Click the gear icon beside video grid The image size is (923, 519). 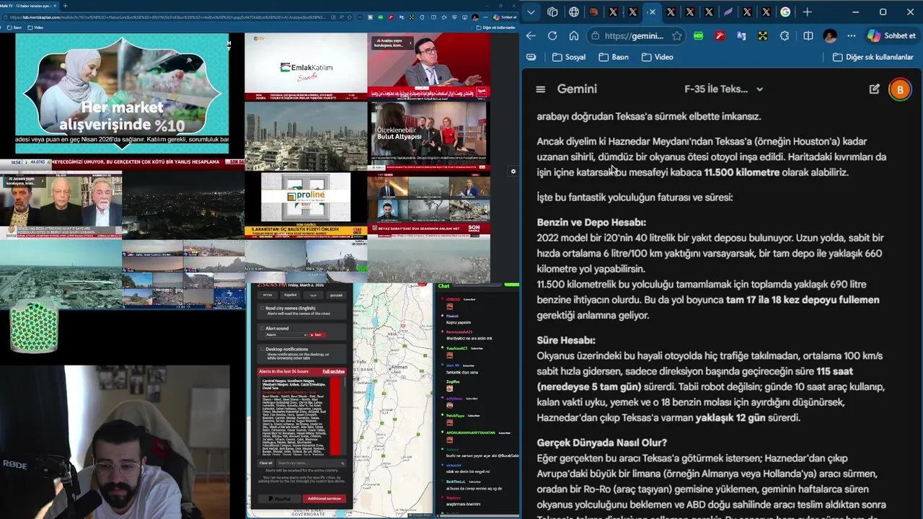(x=513, y=172)
